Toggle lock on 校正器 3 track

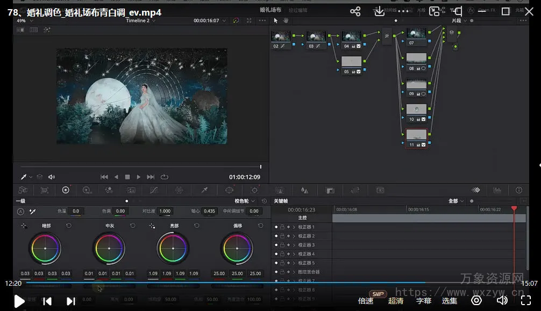click(x=282, y=245)
